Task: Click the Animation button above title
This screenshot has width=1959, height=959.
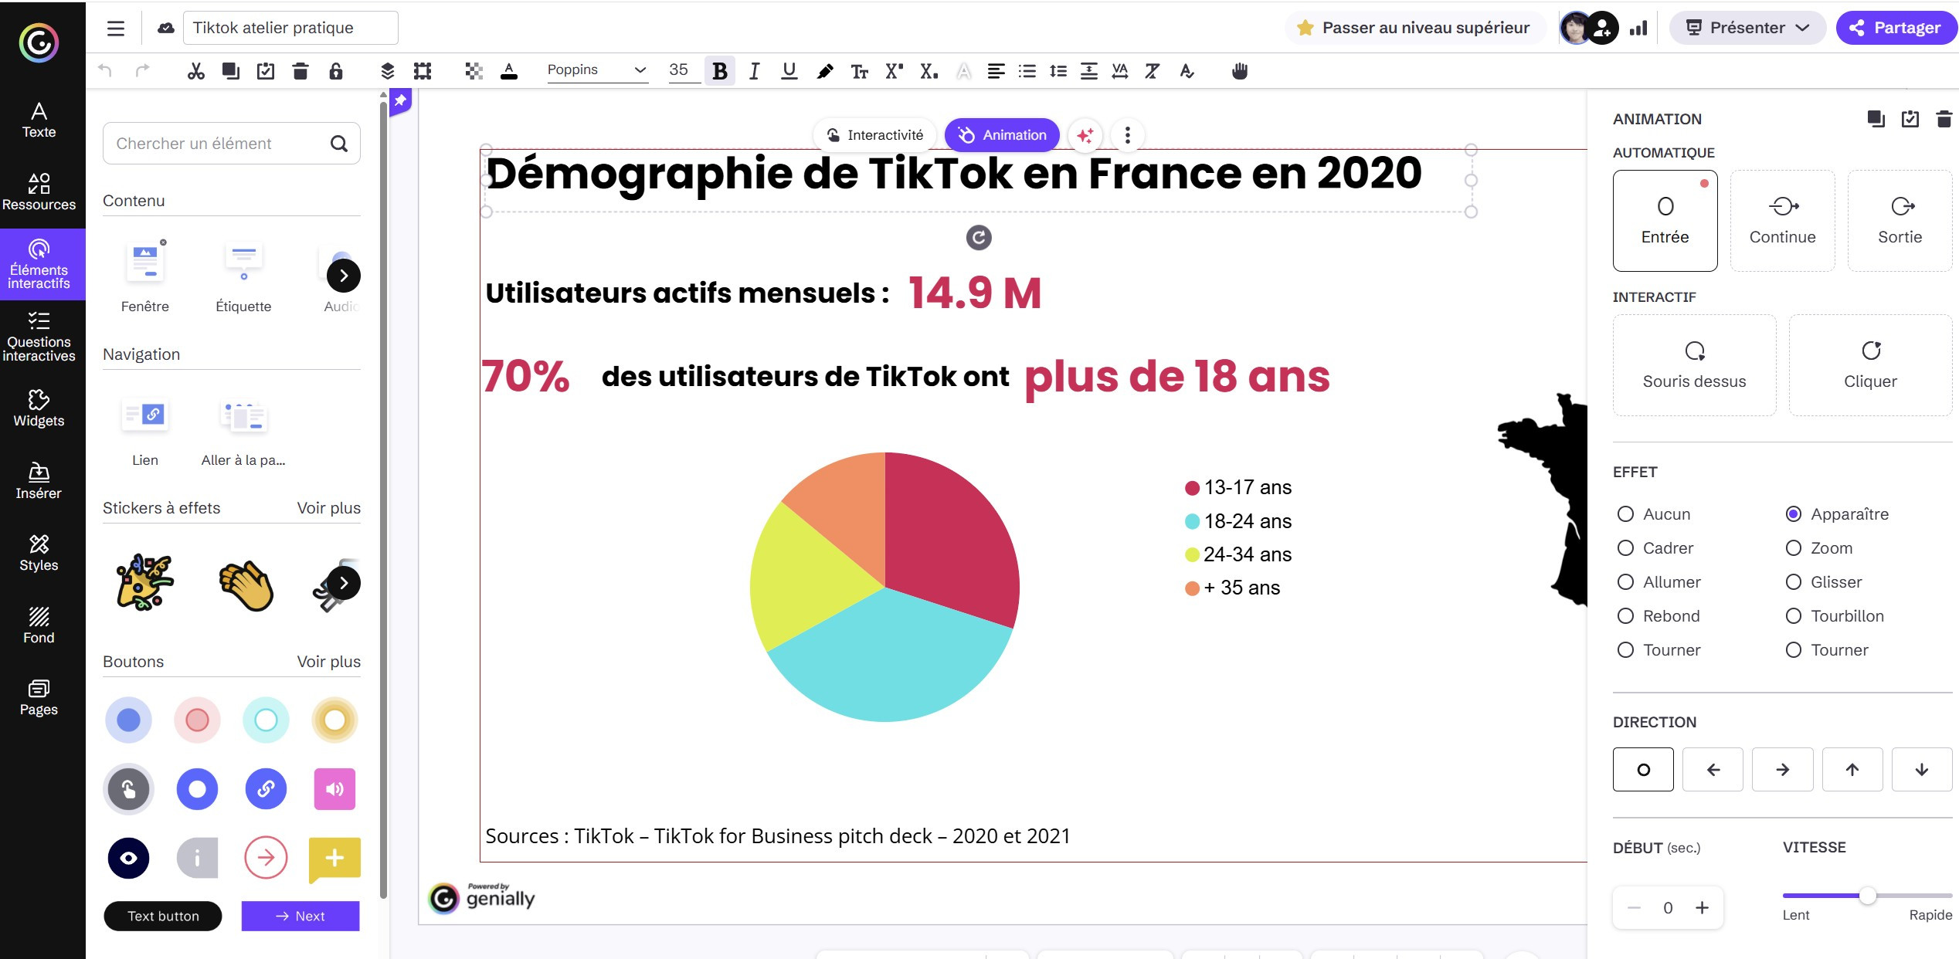Action: (x=1002, y=135)
